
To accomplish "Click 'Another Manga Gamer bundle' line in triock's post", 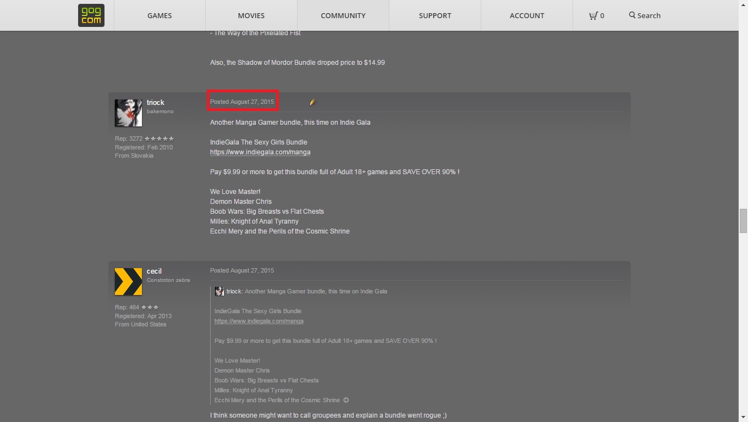I will (290, 123).
